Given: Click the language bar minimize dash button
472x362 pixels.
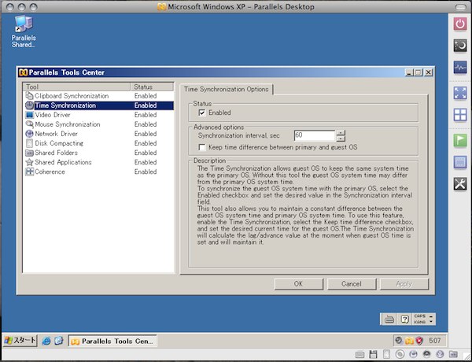Looking at the screenshot, I should click(x=431, y=316).
